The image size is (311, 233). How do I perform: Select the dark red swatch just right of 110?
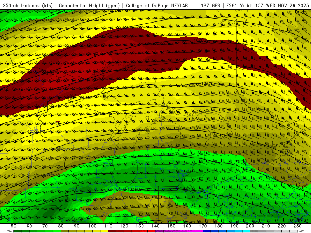point(112,231)
